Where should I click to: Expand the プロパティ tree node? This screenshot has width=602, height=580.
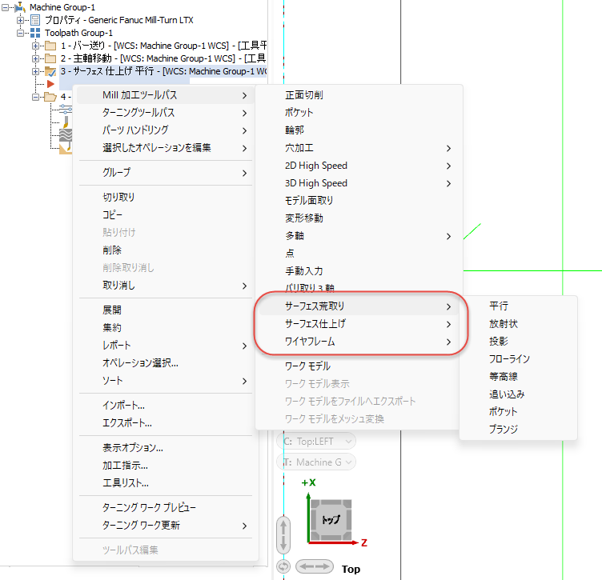[x=20, y=20]
